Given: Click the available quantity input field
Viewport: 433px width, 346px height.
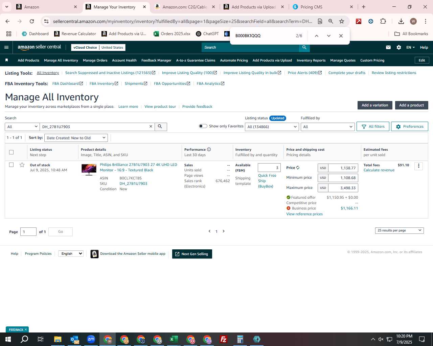Looking at the screenshot, I should tap(269, 168).
